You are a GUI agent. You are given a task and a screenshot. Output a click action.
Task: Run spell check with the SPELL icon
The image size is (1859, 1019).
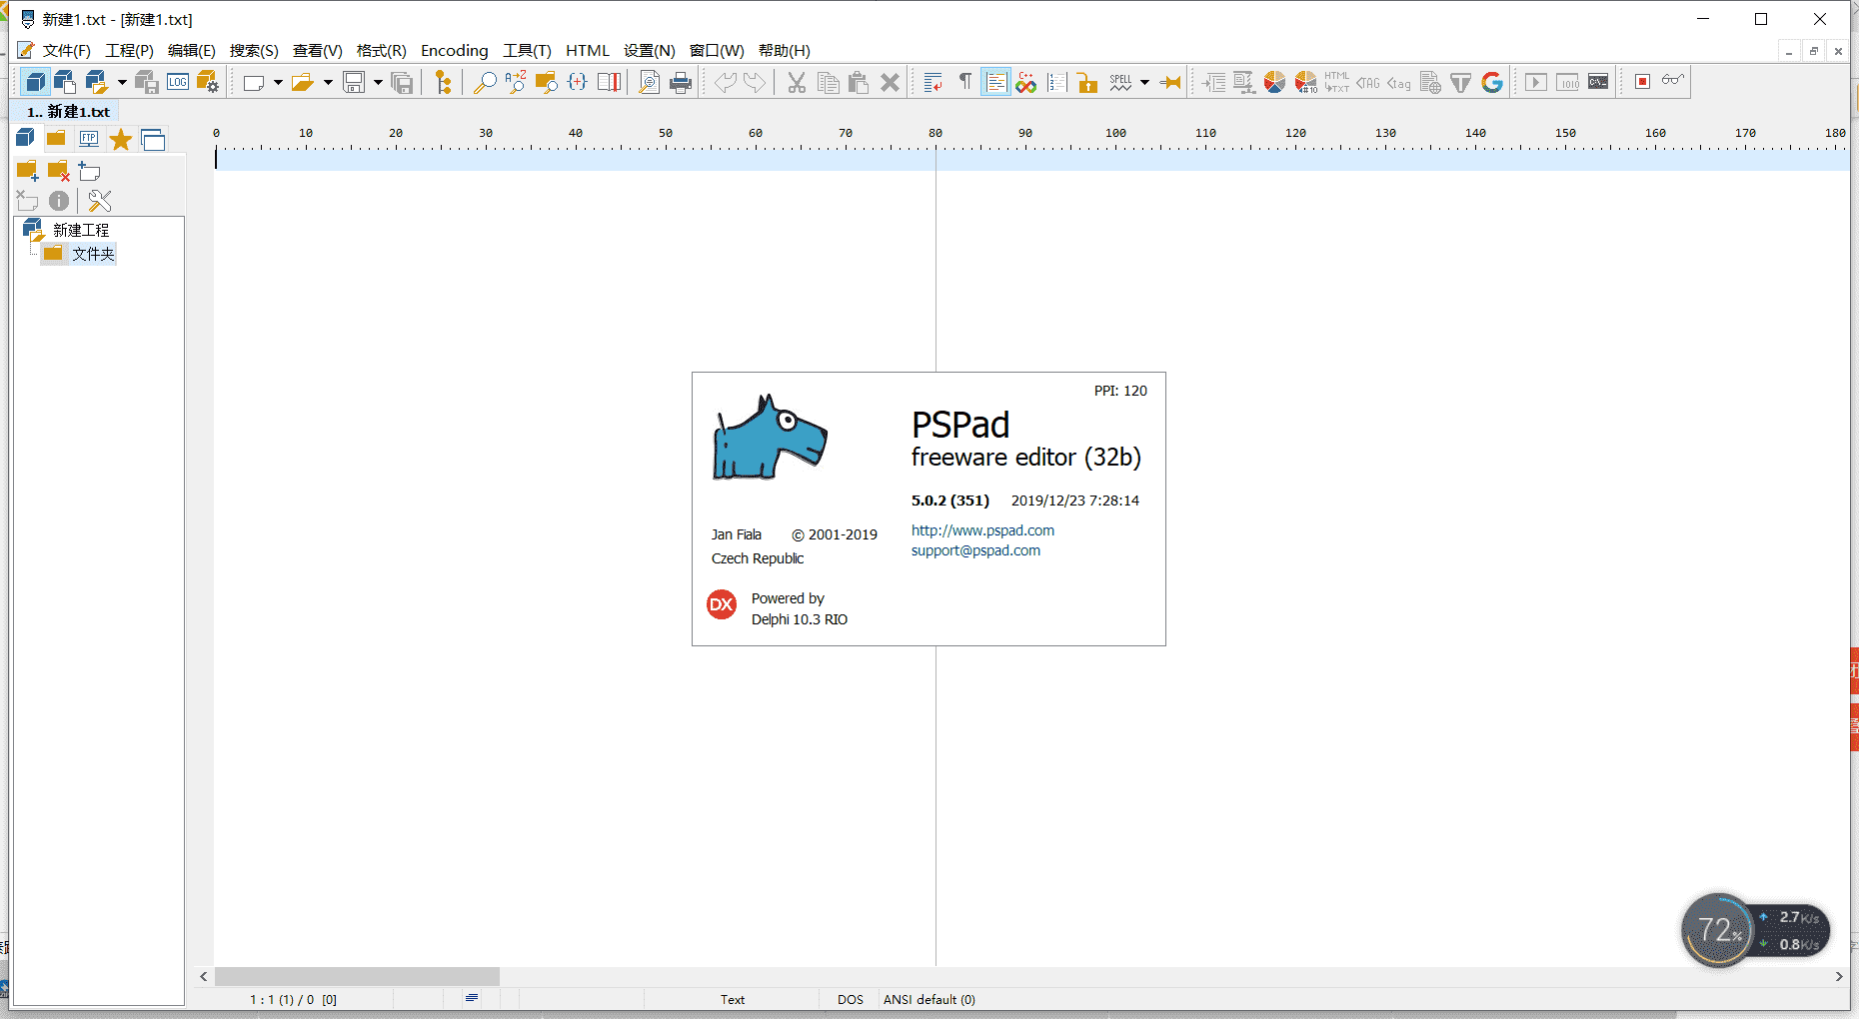[x=1121, y=82]
